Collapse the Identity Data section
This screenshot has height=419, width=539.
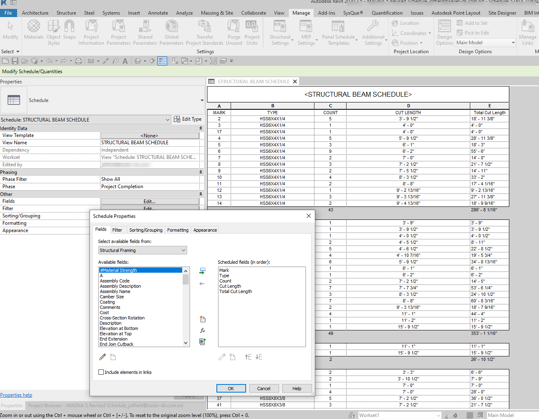201,128
